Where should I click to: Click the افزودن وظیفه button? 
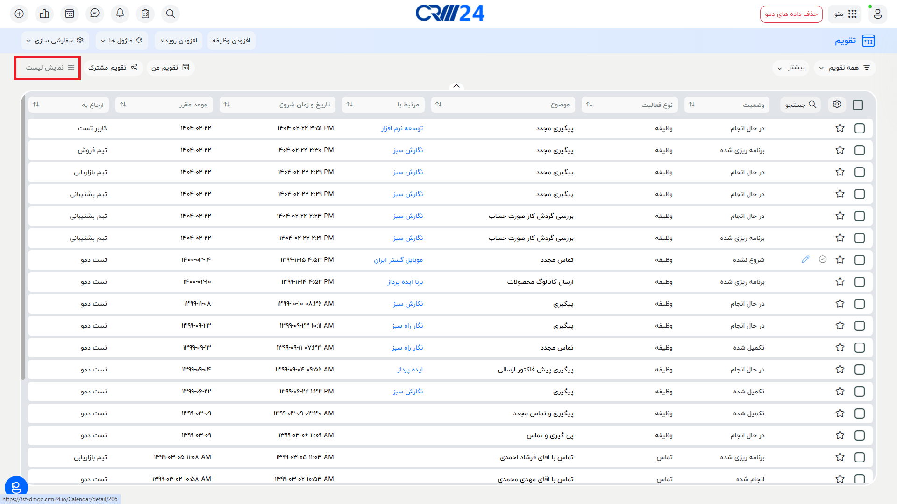click(x=231, y=41)
